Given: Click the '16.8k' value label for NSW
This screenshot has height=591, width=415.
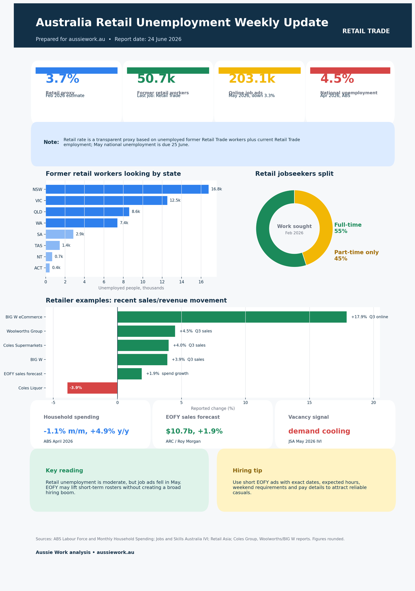Looking at the screenshot, I should pyautogui.click(x=216, y=189).
